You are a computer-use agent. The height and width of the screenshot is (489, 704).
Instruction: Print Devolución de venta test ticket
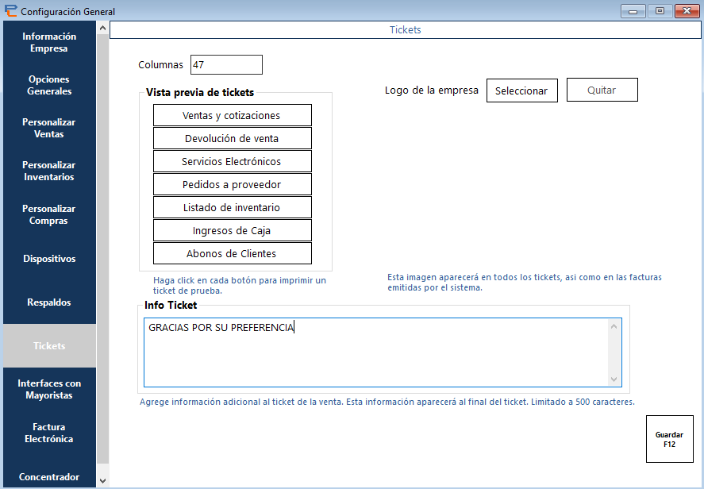coord(232,138)
